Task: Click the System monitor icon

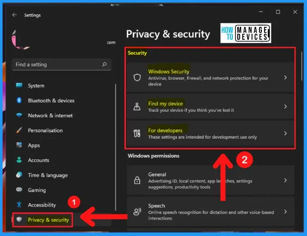Action: [x=19, y=85]
